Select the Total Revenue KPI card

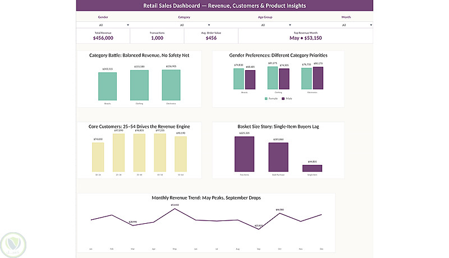[103, 36]
